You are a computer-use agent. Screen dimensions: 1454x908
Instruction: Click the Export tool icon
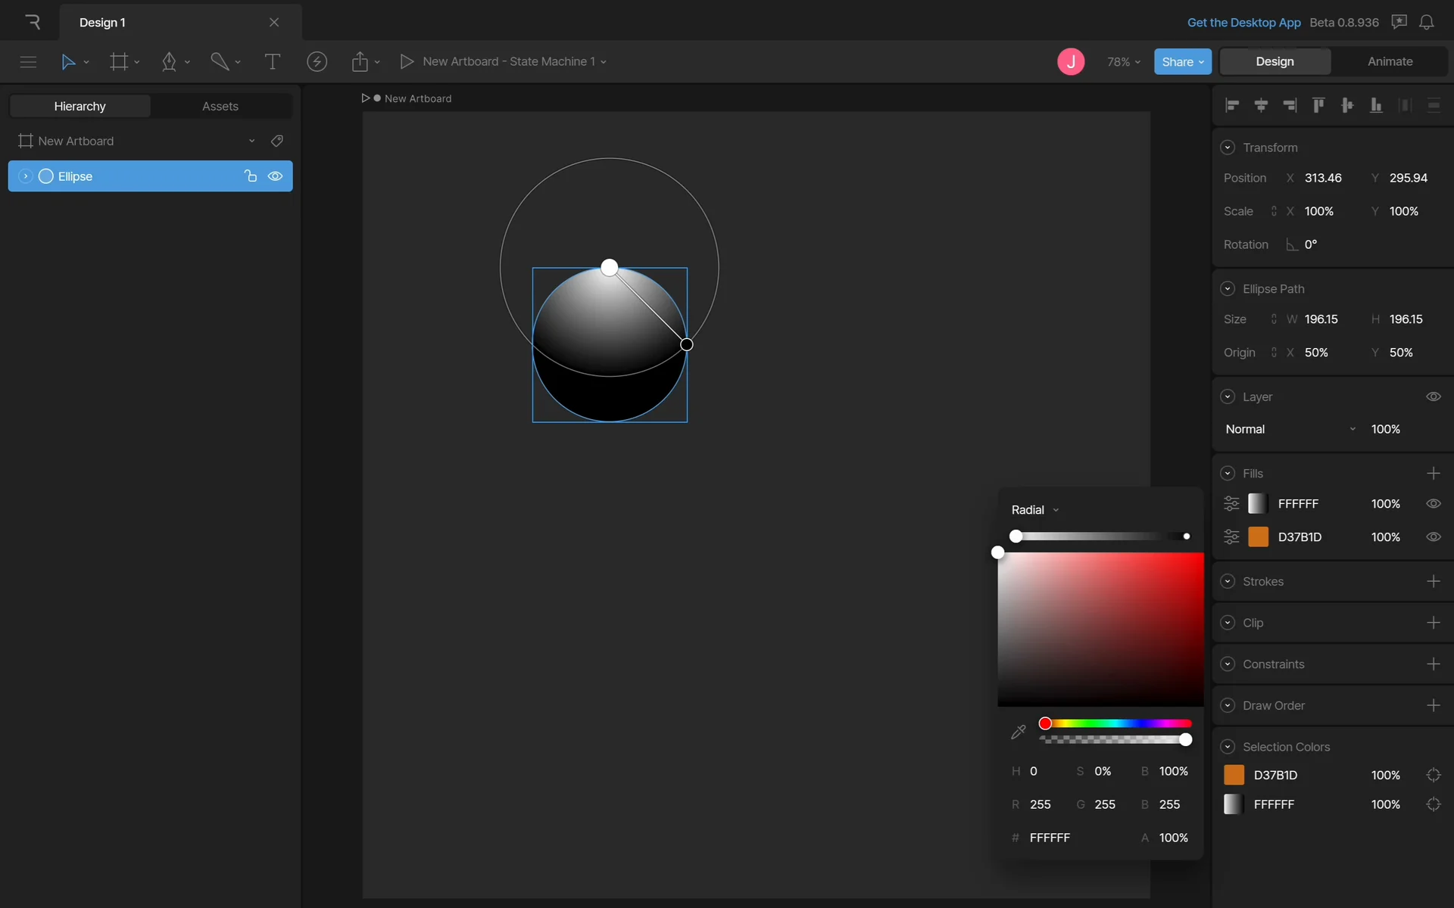coord(360,61)
